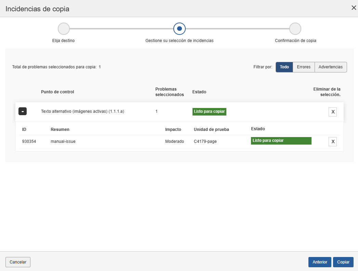Show only Advertencias in the filter
This screenshot has height=271, width=358.
pos(330,67)
